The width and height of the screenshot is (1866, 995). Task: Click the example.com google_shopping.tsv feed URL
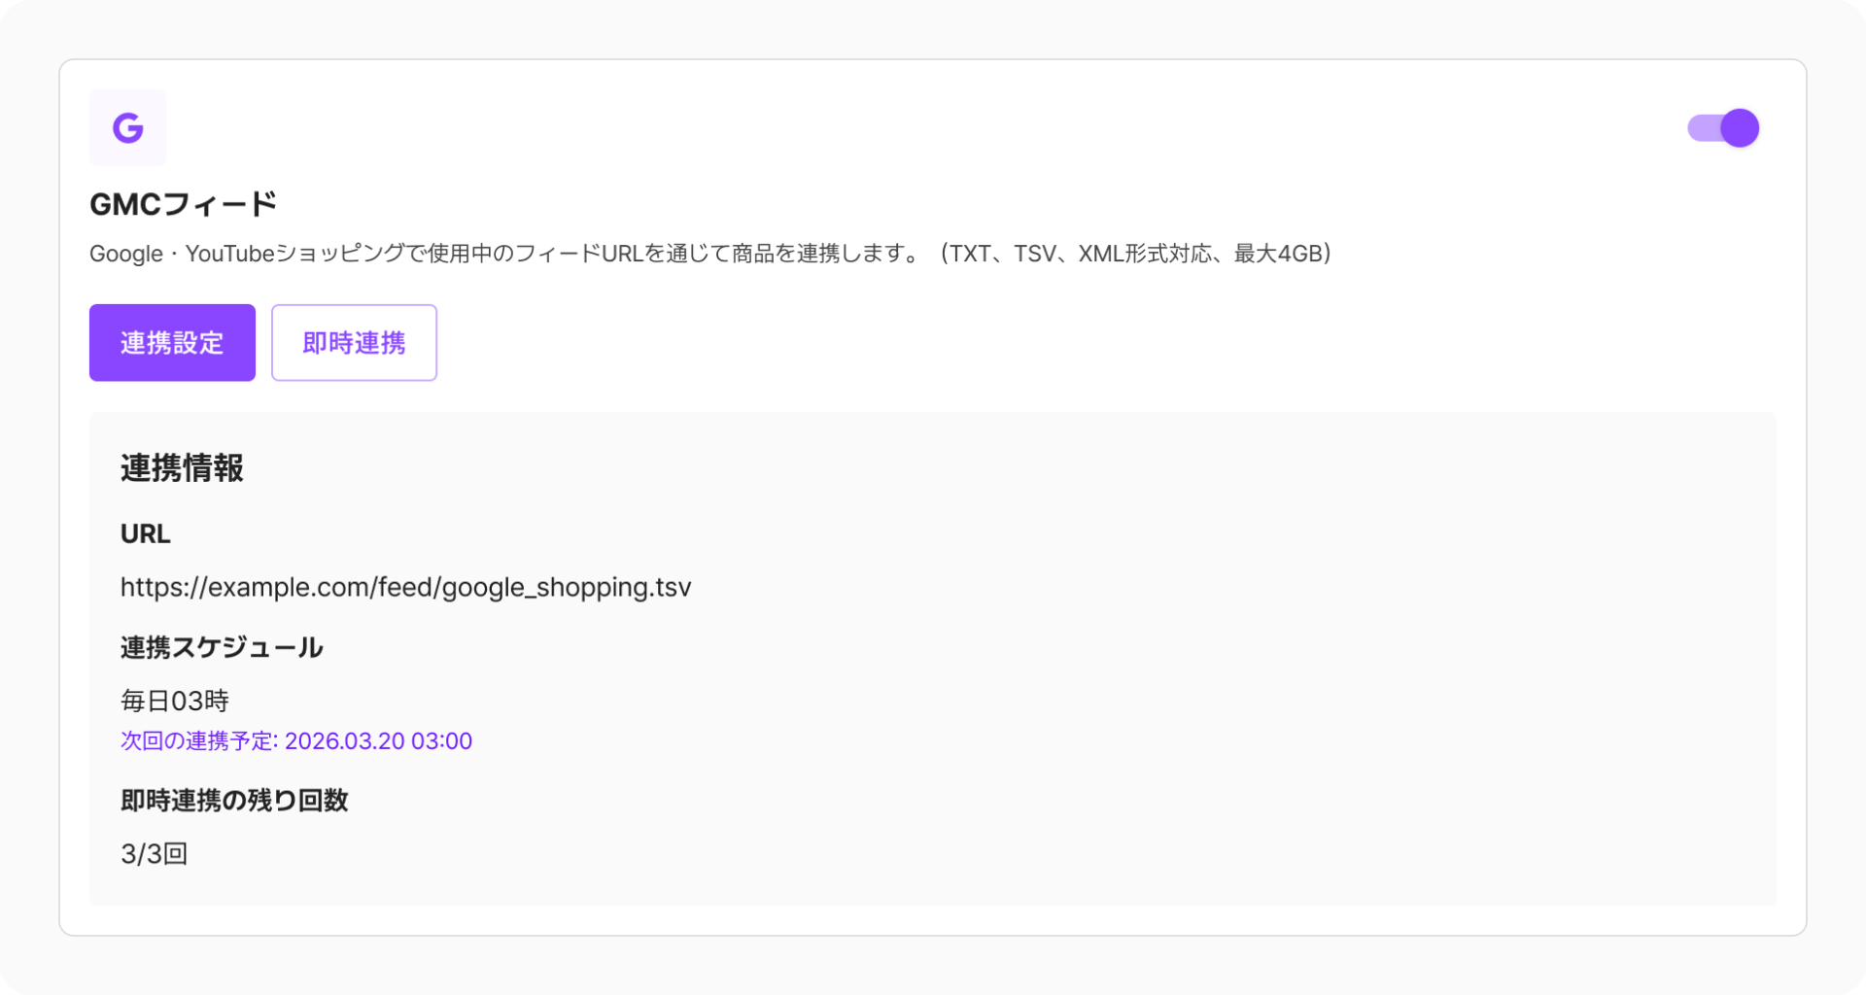(x=405, y=587)
